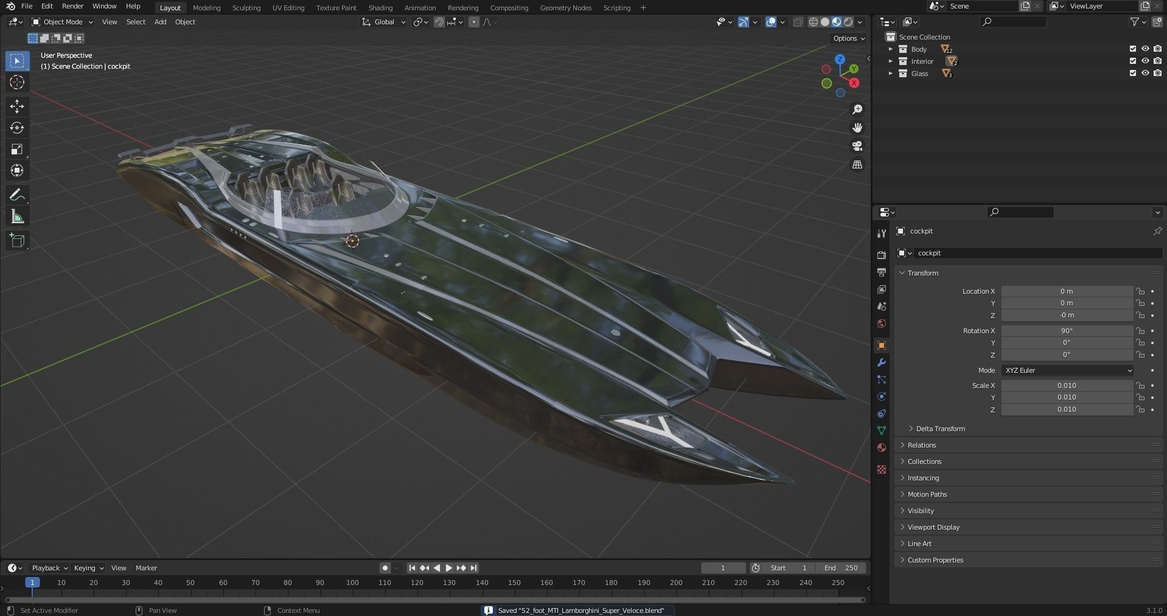Click the Scale X 0.010 field
This screenshot has height=616, width=1167.
point(1067,386)
